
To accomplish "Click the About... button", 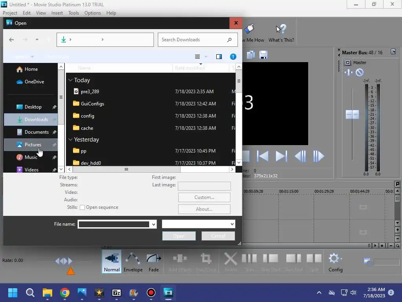I will [x=204, y=209].
